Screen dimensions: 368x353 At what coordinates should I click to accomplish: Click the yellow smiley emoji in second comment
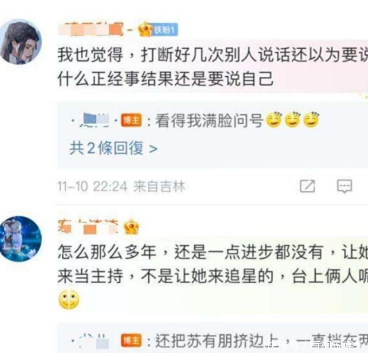point(68,300)
